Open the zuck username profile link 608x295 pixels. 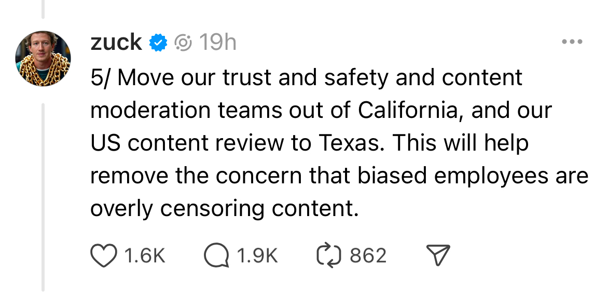116,42
